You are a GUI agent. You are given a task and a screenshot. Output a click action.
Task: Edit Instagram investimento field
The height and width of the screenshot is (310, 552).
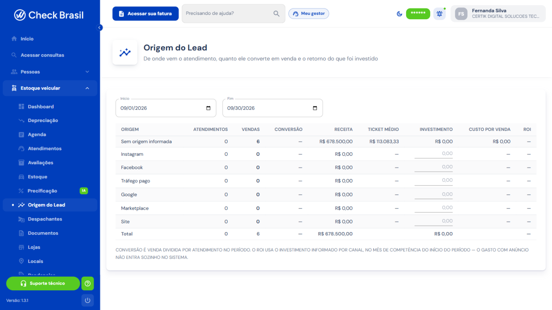click(434, 154)
